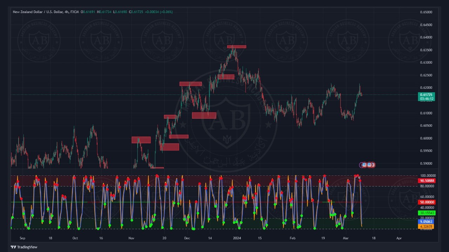
Task: Click the 2024 label on the time axis
Action: 237,238
